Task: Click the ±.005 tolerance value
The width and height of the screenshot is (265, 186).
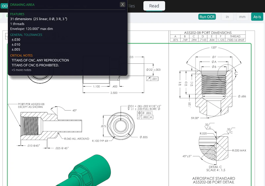Action: coord(16,49)
